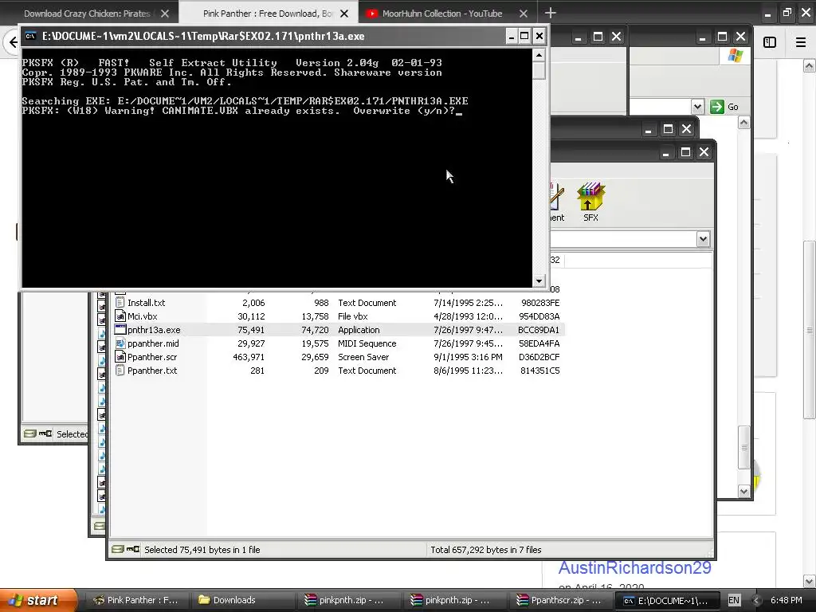Click the key icon in WinRAR status bar
This screenshot has width=816, height=612.
point(133,549)
